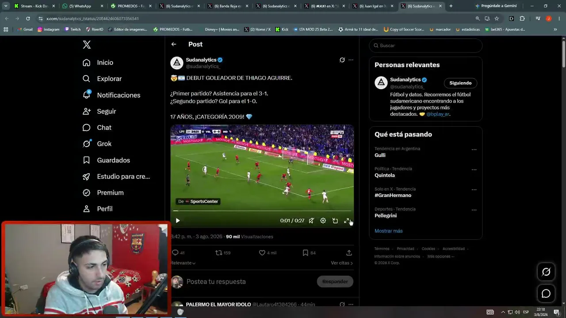
Task: Open the Gmail bookmark
Action: (25, 30)
